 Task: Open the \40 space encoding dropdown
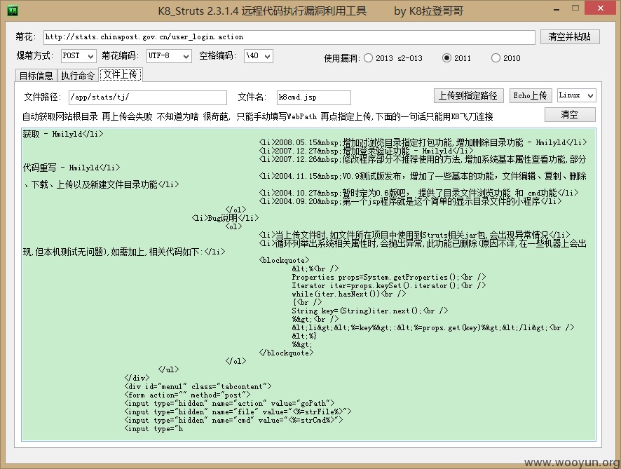pyautogui.click(x=259, y=56)
